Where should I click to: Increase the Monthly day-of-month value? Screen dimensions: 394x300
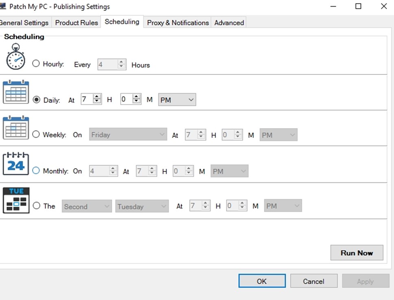[x=113, y=168]
